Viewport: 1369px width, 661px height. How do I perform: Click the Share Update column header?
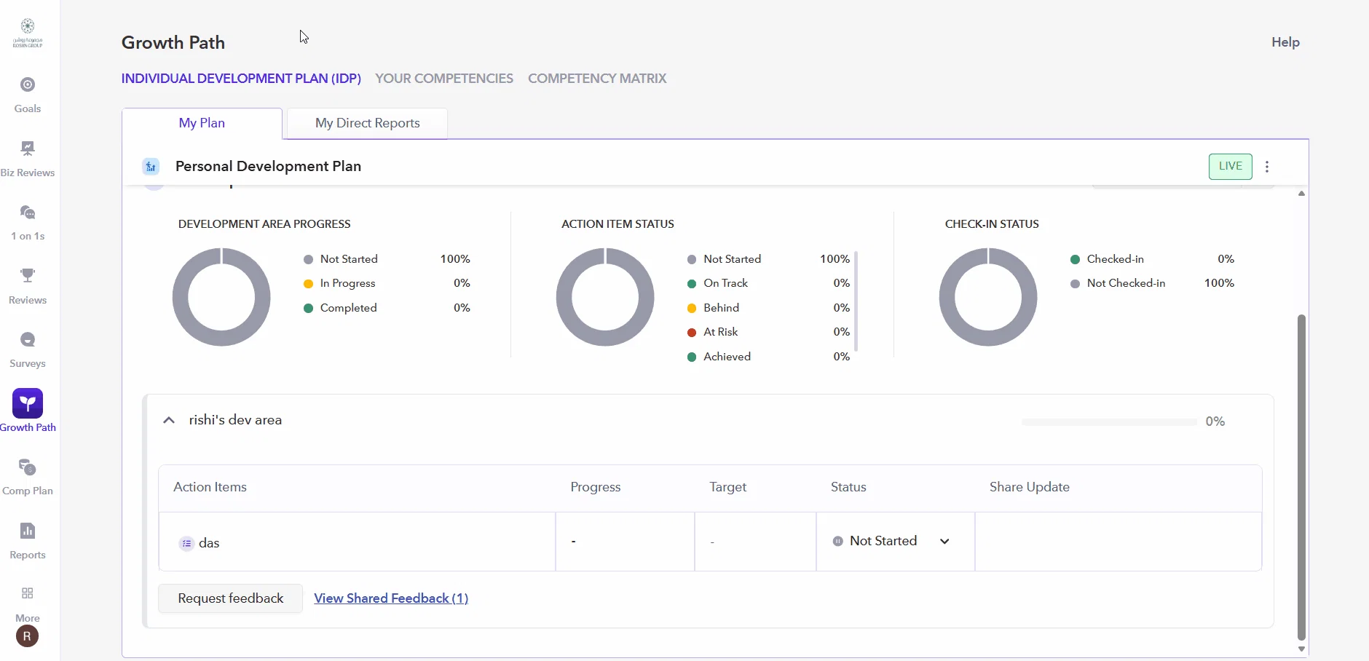[x=1030, y=487]
